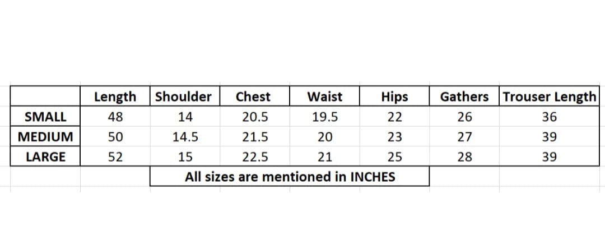Select the Trouser Length 36 cell
Screen dimensions: 605x244
[x=549, y=116]
